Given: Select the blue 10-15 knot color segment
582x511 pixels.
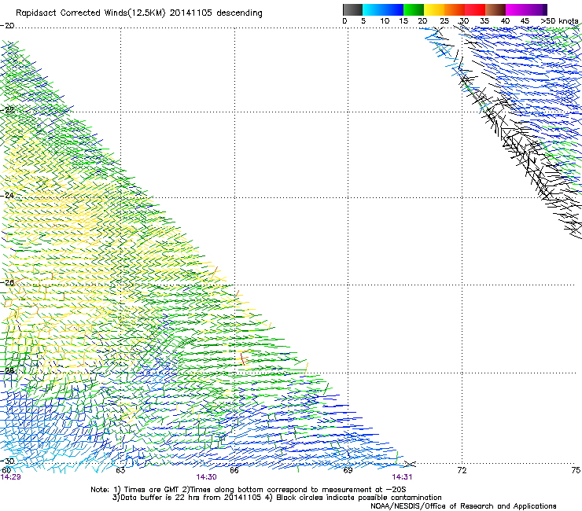Looking at the screenshot, I should [x=392, y=9].
